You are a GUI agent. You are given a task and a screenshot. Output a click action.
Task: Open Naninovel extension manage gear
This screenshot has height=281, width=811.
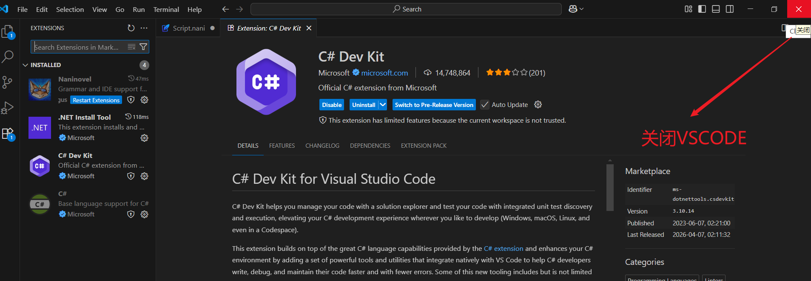(145, 100)
